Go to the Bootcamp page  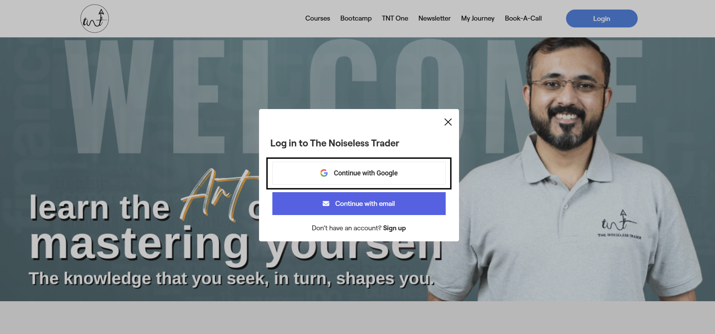(x=356, y=18)
